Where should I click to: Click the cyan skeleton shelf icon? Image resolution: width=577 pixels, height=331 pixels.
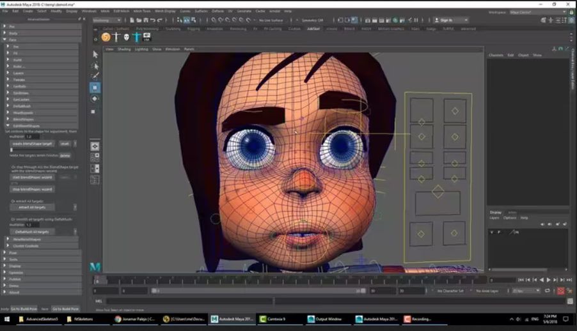point(136,37)
